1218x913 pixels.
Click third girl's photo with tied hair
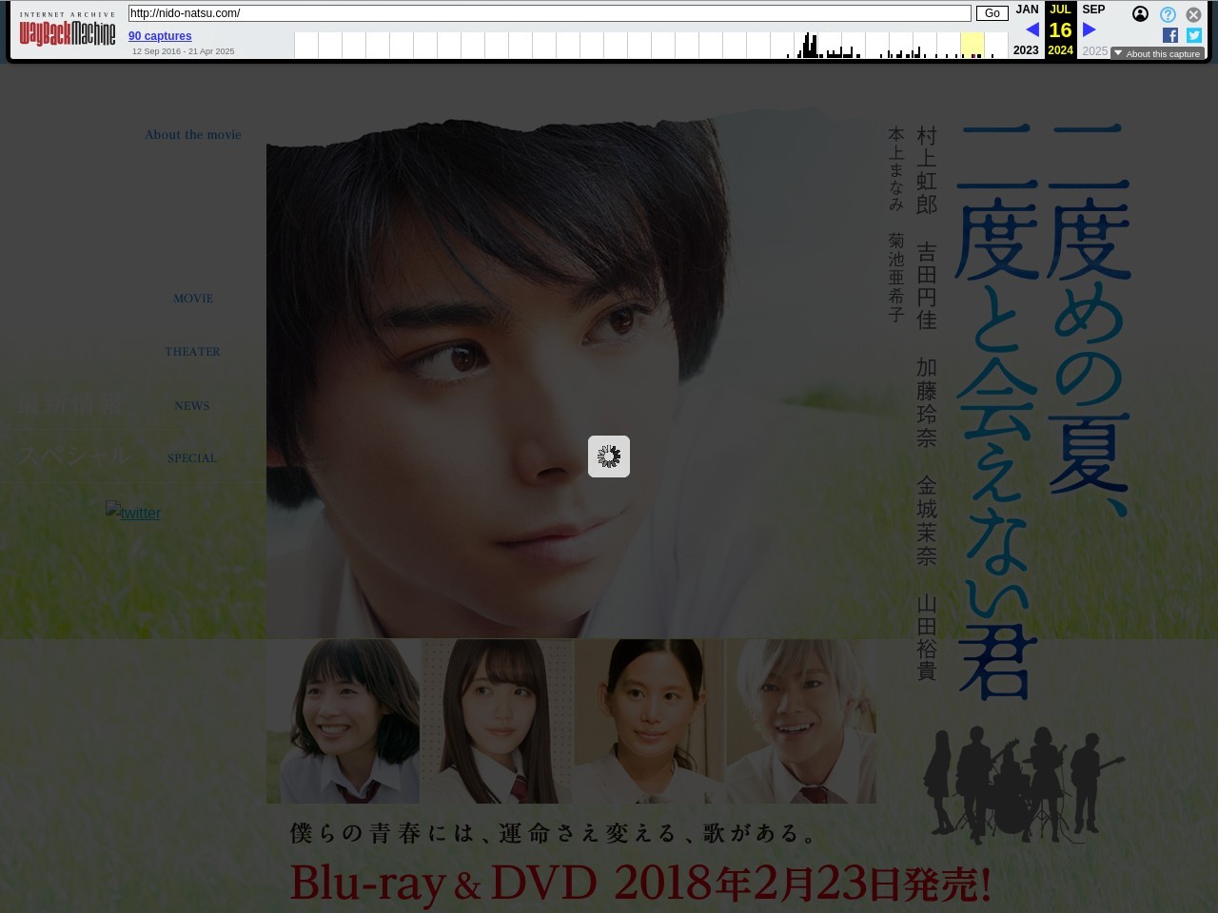pyautogui.click(x=649, y=721)
